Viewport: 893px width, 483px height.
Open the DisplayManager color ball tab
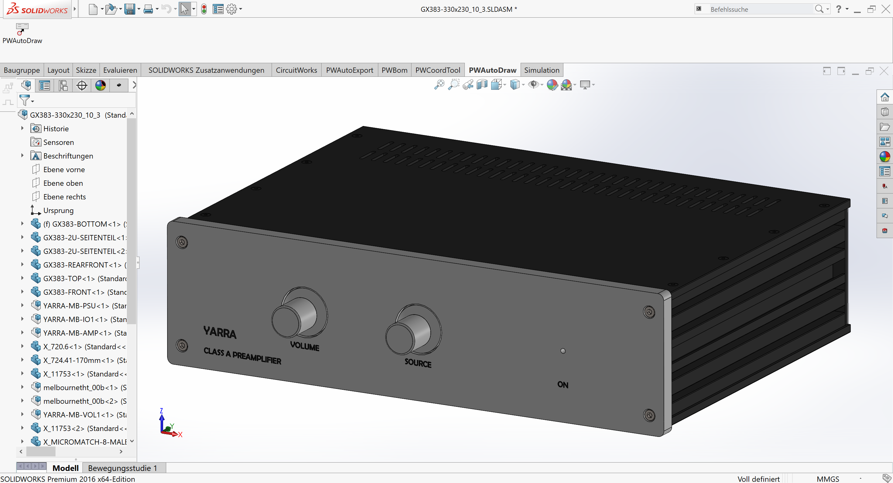(100, 85)
